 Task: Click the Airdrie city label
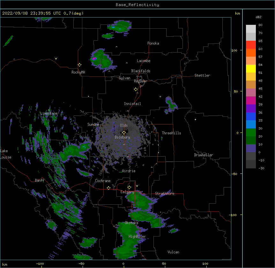click(129, 171)
